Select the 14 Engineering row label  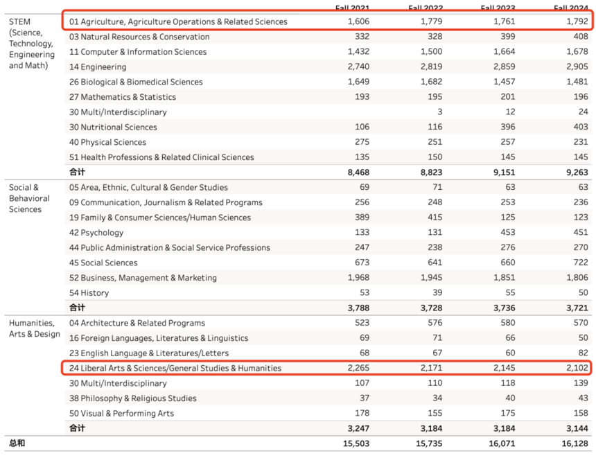click(98, 67)
